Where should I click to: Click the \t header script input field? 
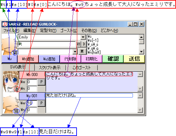tap(47, 44)
